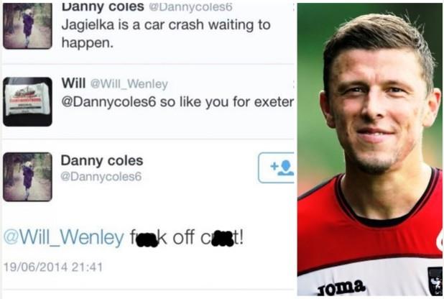The width and height of the screenshot is (444, 299).
Task: Click the grey @Dannycoles6 handle under the bold name
Action: point(101,177)
